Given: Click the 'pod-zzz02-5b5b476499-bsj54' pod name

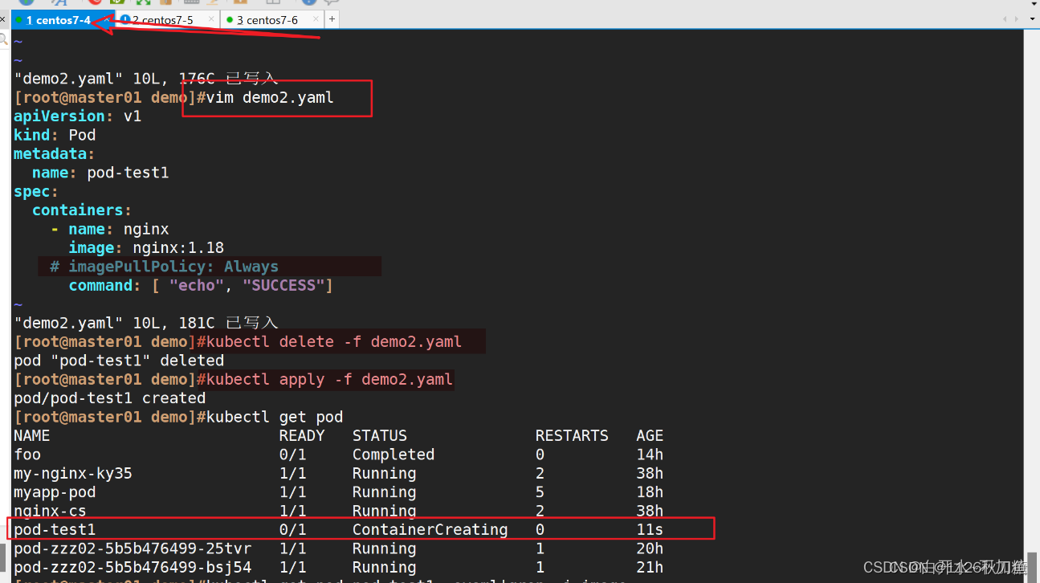Looking at the screenshot, I should point(133,567).
